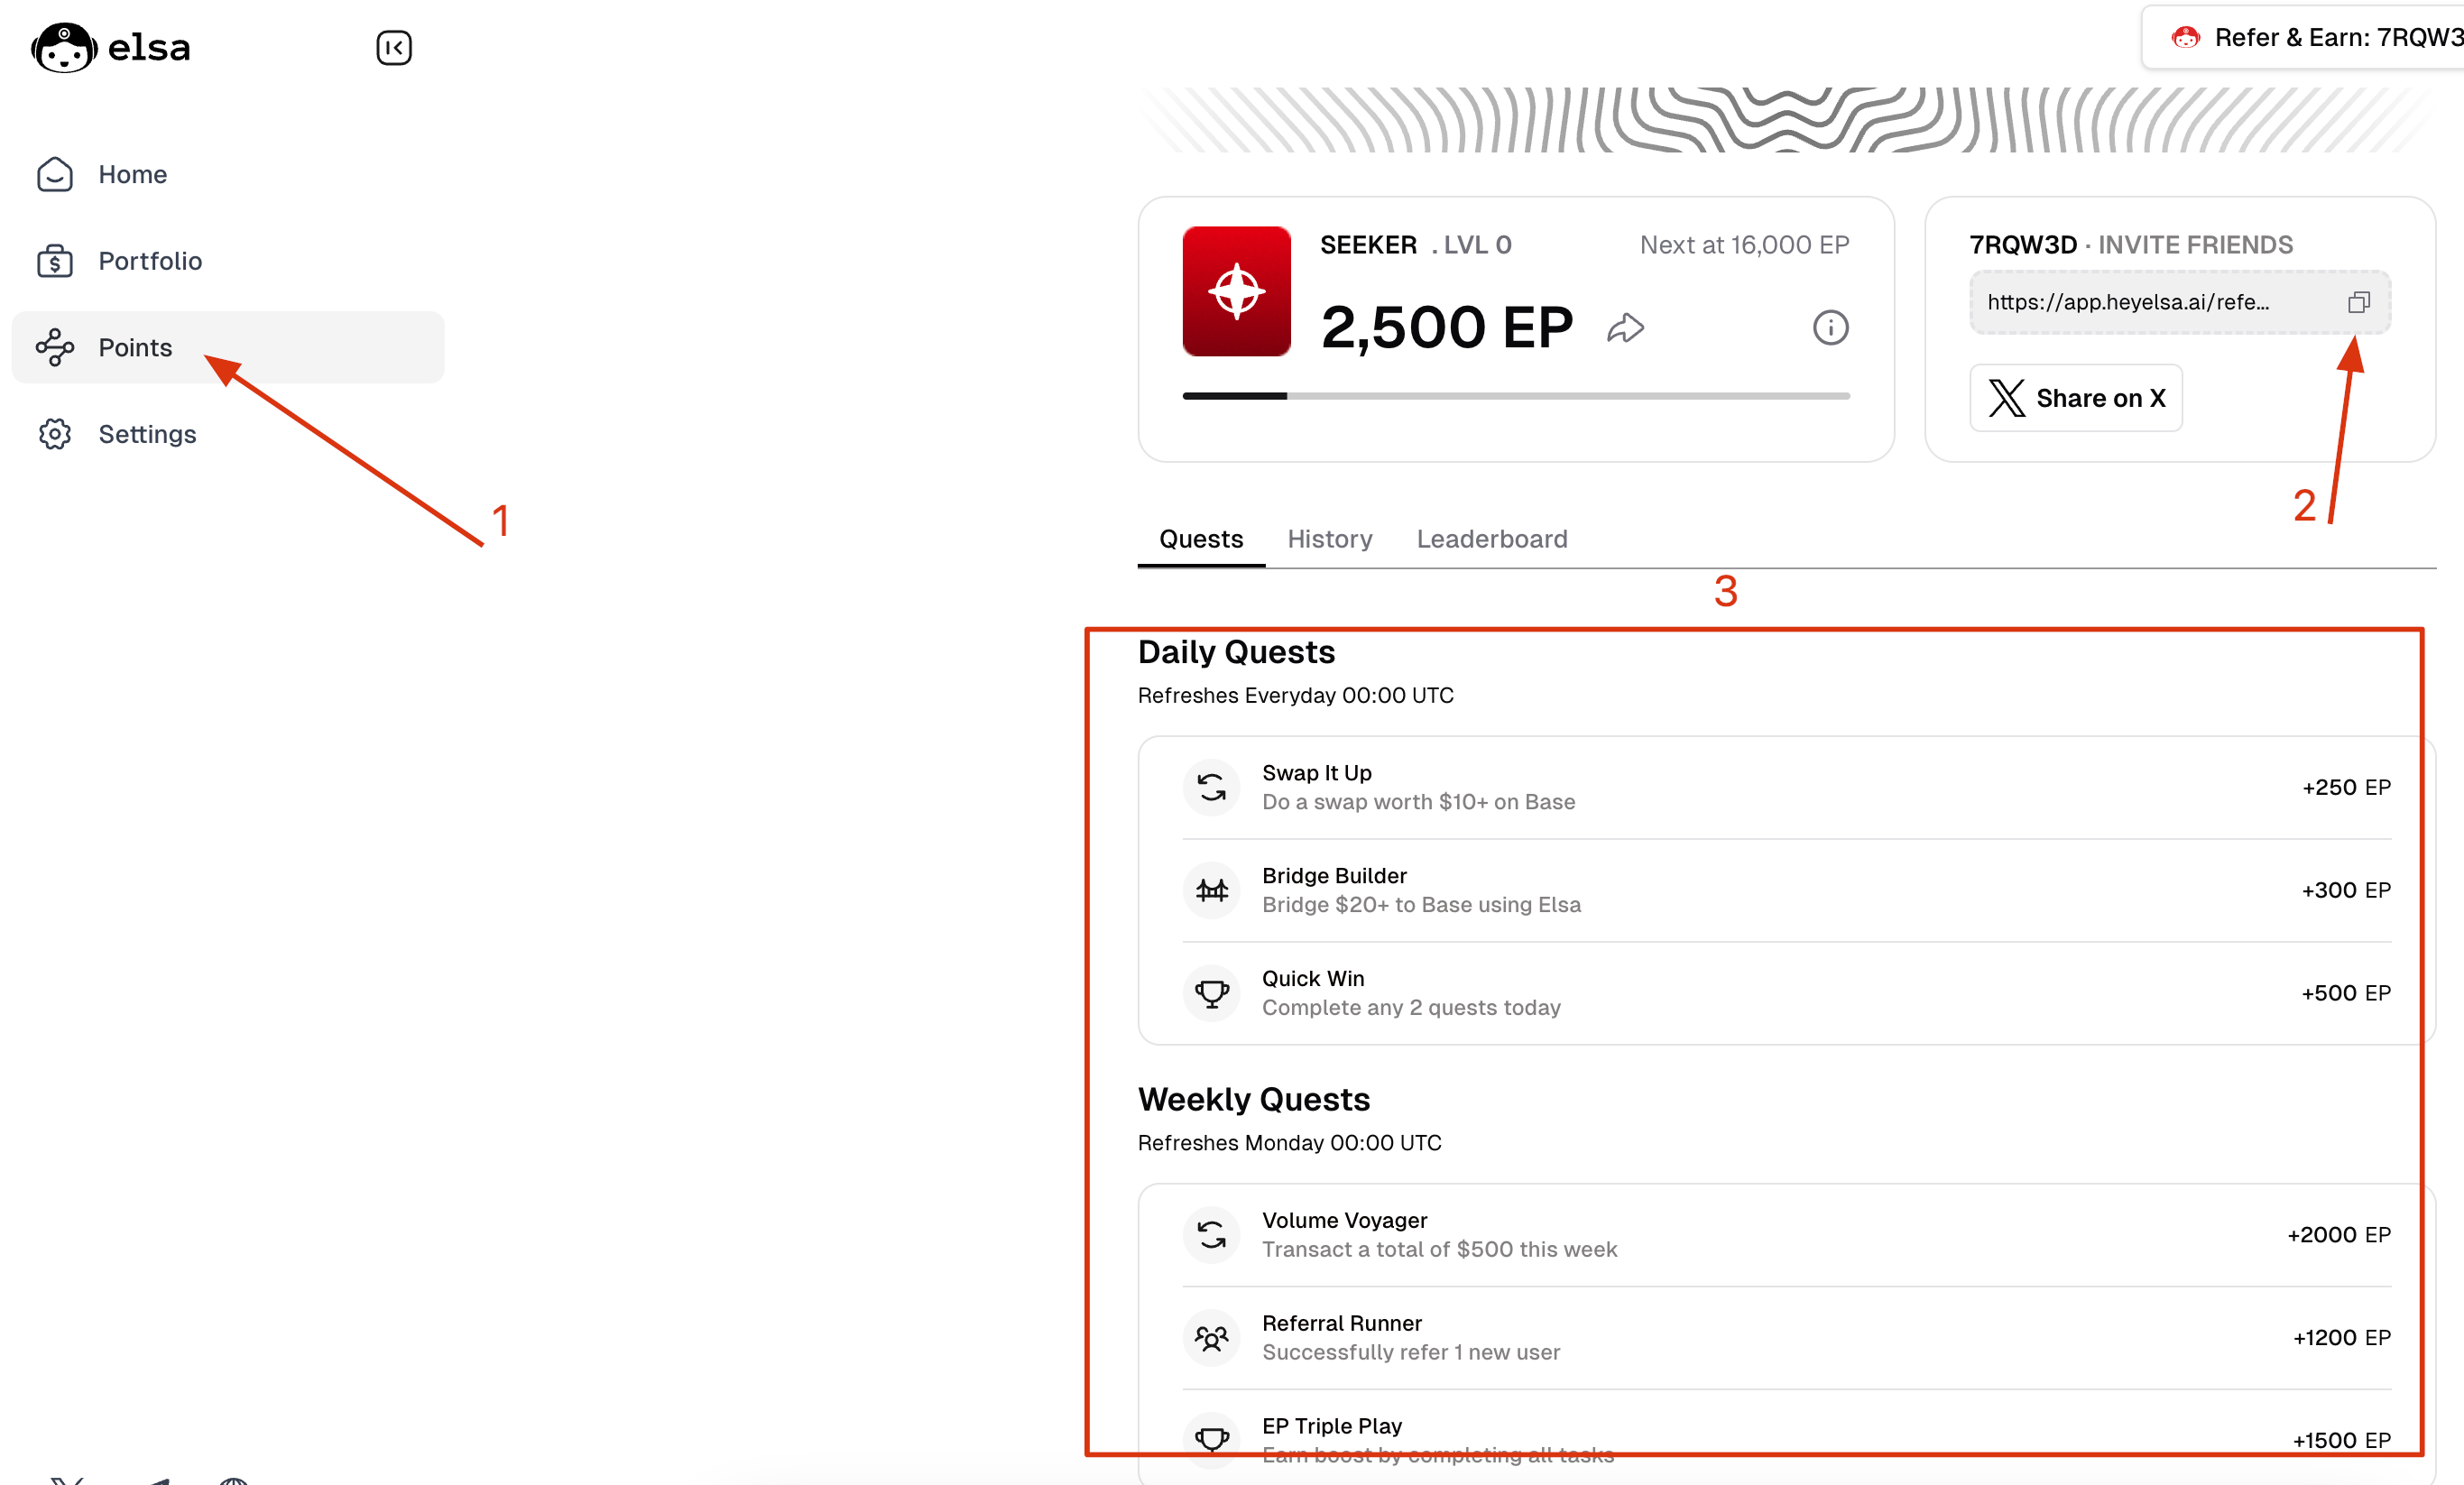Click the Share on X button

point(2075,398)
